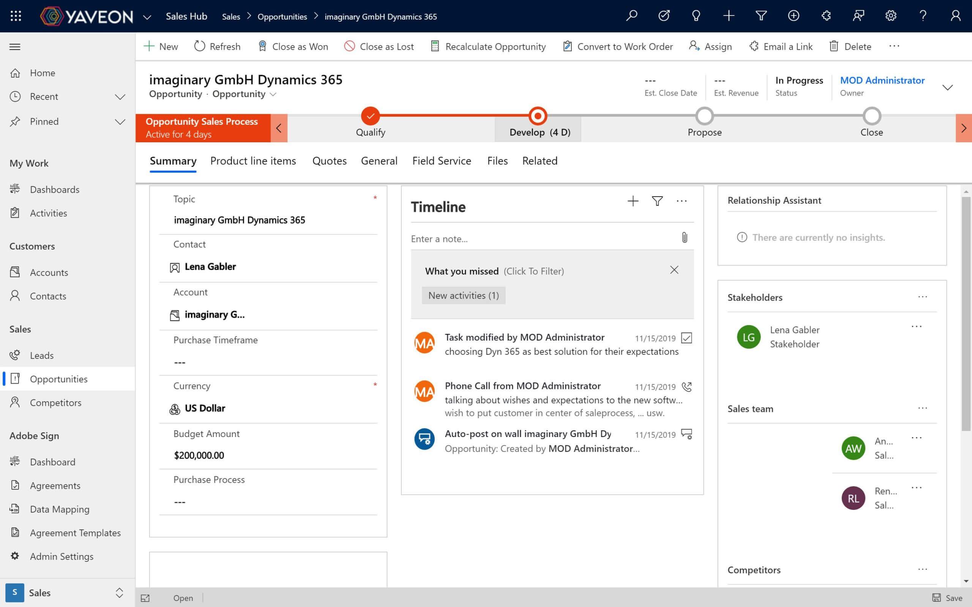Check the task modified activity checkbox

click(686, 338)
